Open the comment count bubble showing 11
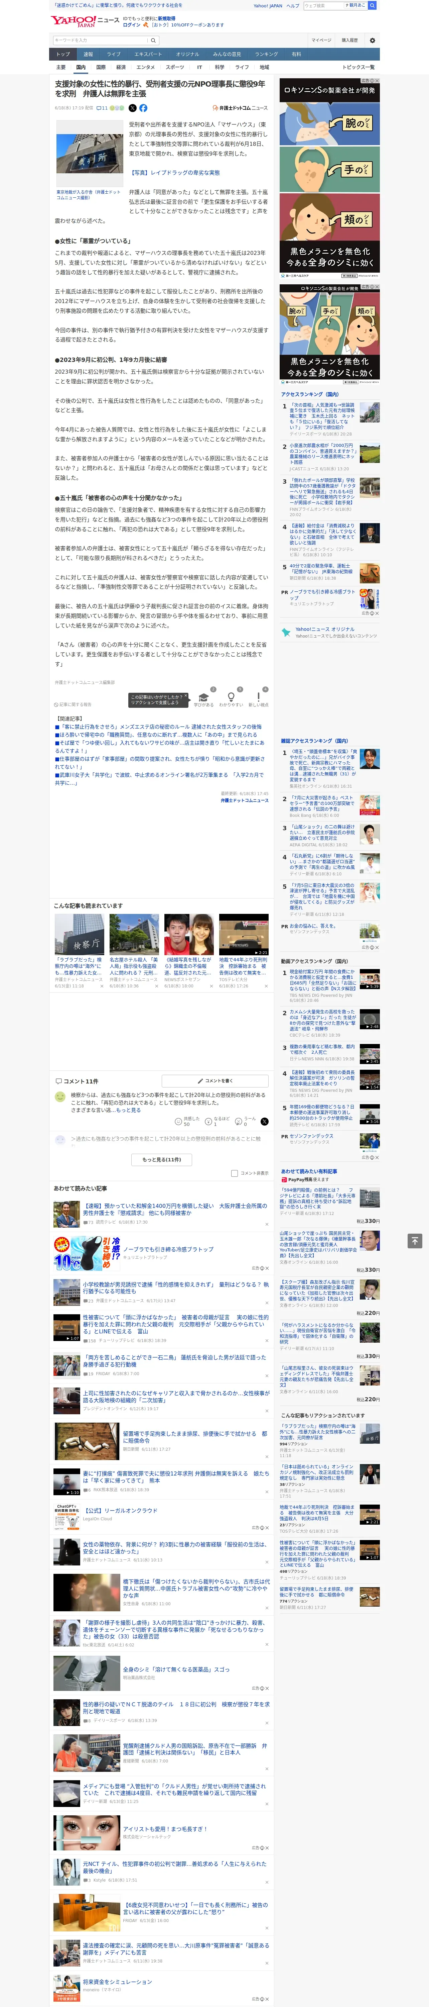The image size is (429, 2007). pyautogui.click(x=102, y=108)
